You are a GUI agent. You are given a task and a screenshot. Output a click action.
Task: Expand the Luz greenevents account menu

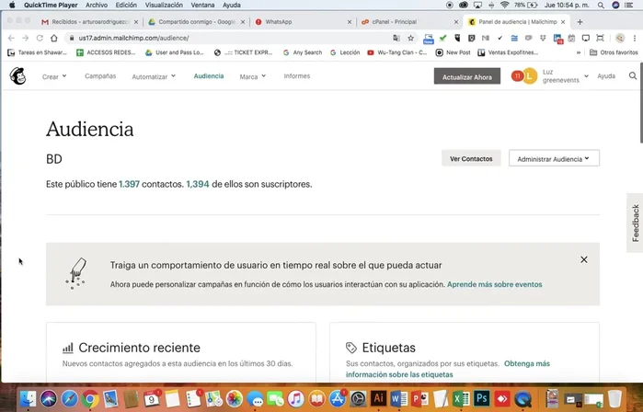[565, 75]
